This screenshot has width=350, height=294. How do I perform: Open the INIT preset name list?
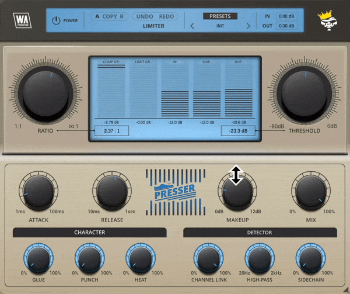coord(220,26)
